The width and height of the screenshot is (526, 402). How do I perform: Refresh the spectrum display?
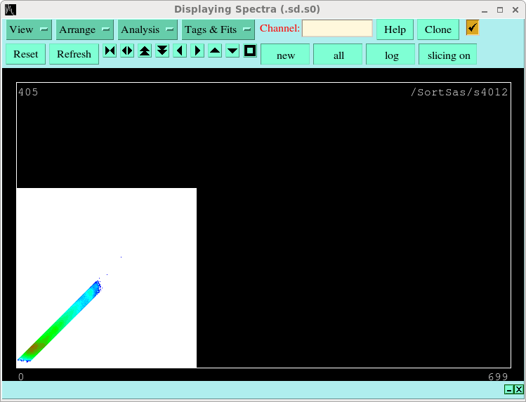pos(74,54)
